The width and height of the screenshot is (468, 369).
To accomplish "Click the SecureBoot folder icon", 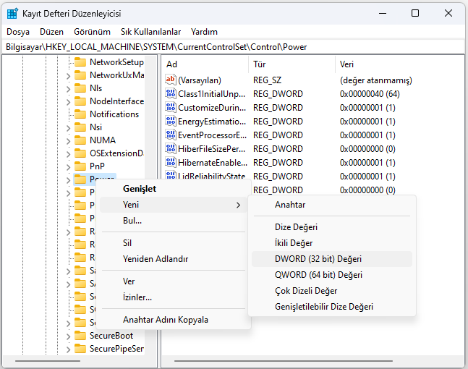I will click(x=80, y=336).
